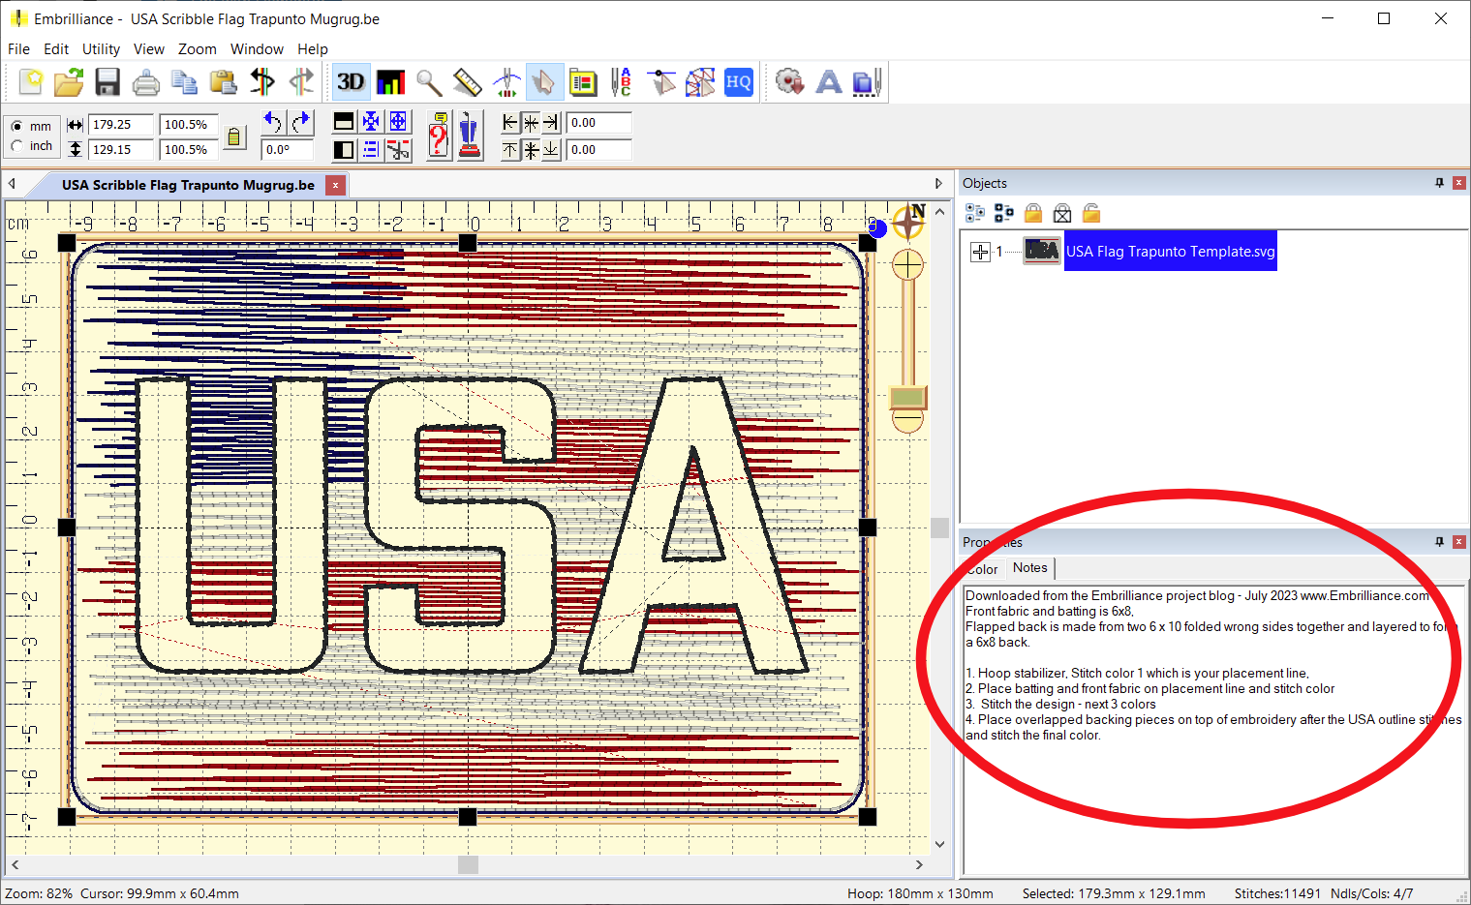Expand USA Flag Trapunto Template.svg tree node
Screen dimensions: 1471x905
pyautogui.click(x=980, y=252)
